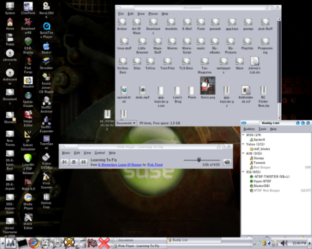The image size is (312, 249).
Task: Follow the A Momentary Lapse Of Reason link
Action: (x=120, y=165)
